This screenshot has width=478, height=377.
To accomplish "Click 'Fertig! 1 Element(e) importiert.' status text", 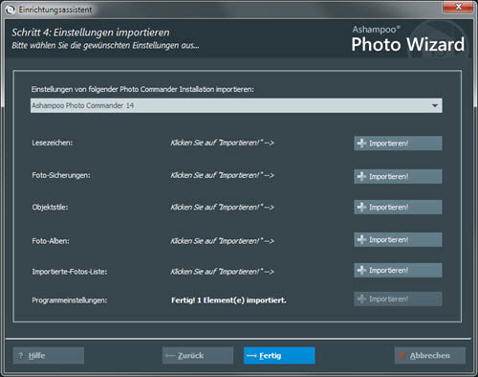I will [x=228, y=300].
